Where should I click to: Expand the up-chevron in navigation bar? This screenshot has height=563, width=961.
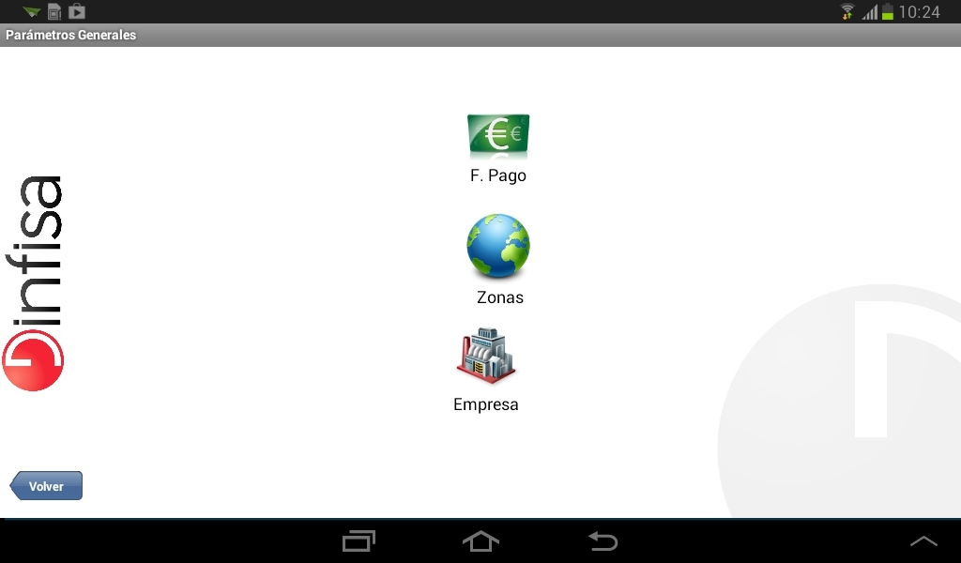[x=923, y=540]
